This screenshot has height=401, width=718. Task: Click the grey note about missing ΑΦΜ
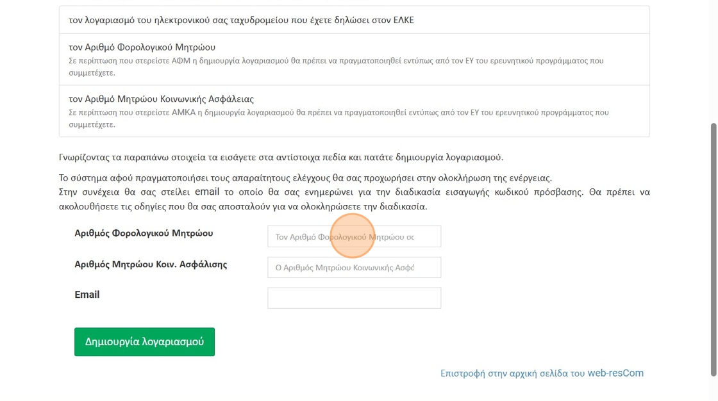(336, 67)
